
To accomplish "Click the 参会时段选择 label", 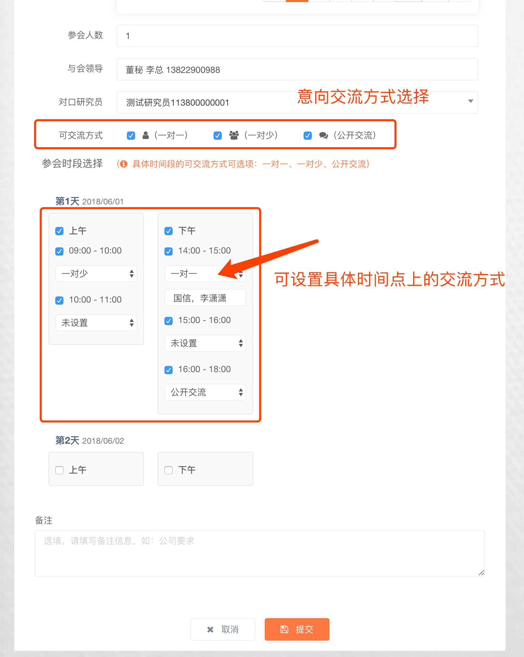I will tap(72, 164).
